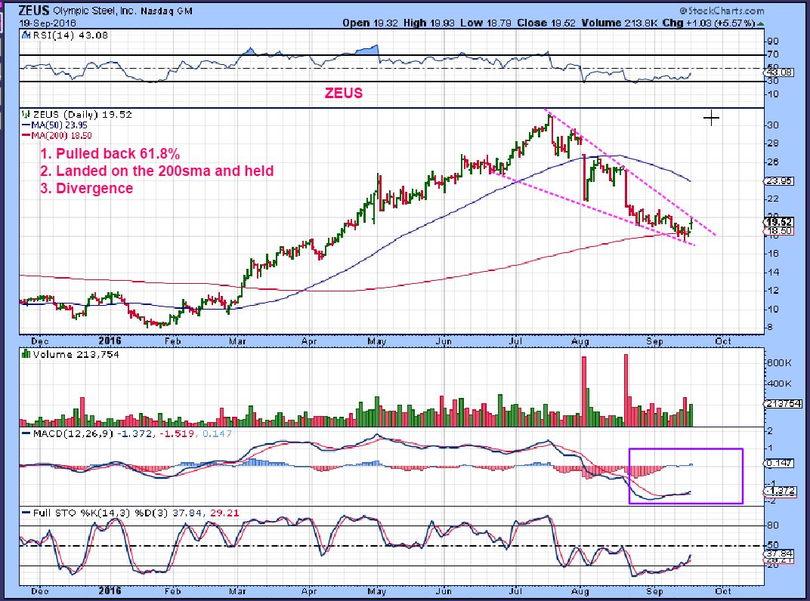Viewport: 810px width, 601px height.
Task: Click the 43.08 RSI value tag on right axis
Action: (x=779, y=72)
